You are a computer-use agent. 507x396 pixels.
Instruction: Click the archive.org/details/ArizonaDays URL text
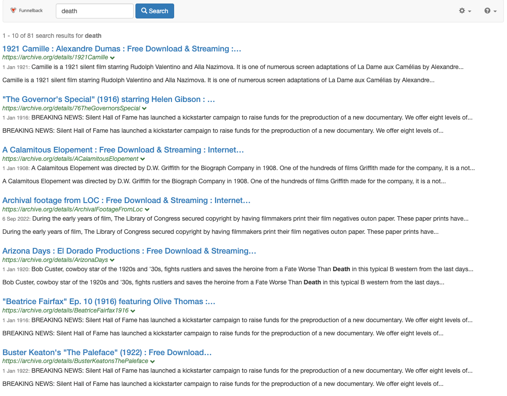(x=55, y=260)
